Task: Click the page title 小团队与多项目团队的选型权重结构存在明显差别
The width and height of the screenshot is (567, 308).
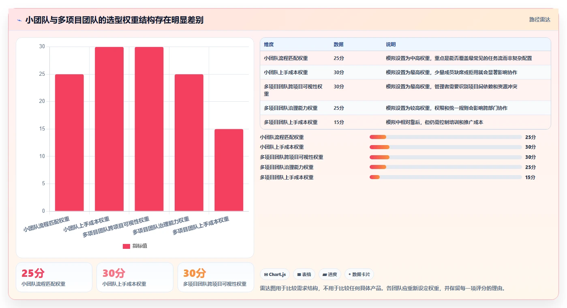Action: tap(114, 20)
